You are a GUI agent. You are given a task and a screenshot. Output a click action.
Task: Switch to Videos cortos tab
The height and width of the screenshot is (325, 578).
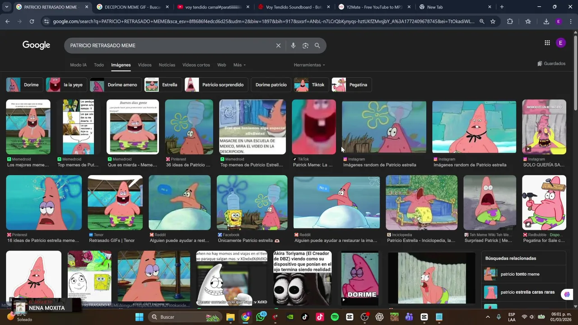[196, 65]
